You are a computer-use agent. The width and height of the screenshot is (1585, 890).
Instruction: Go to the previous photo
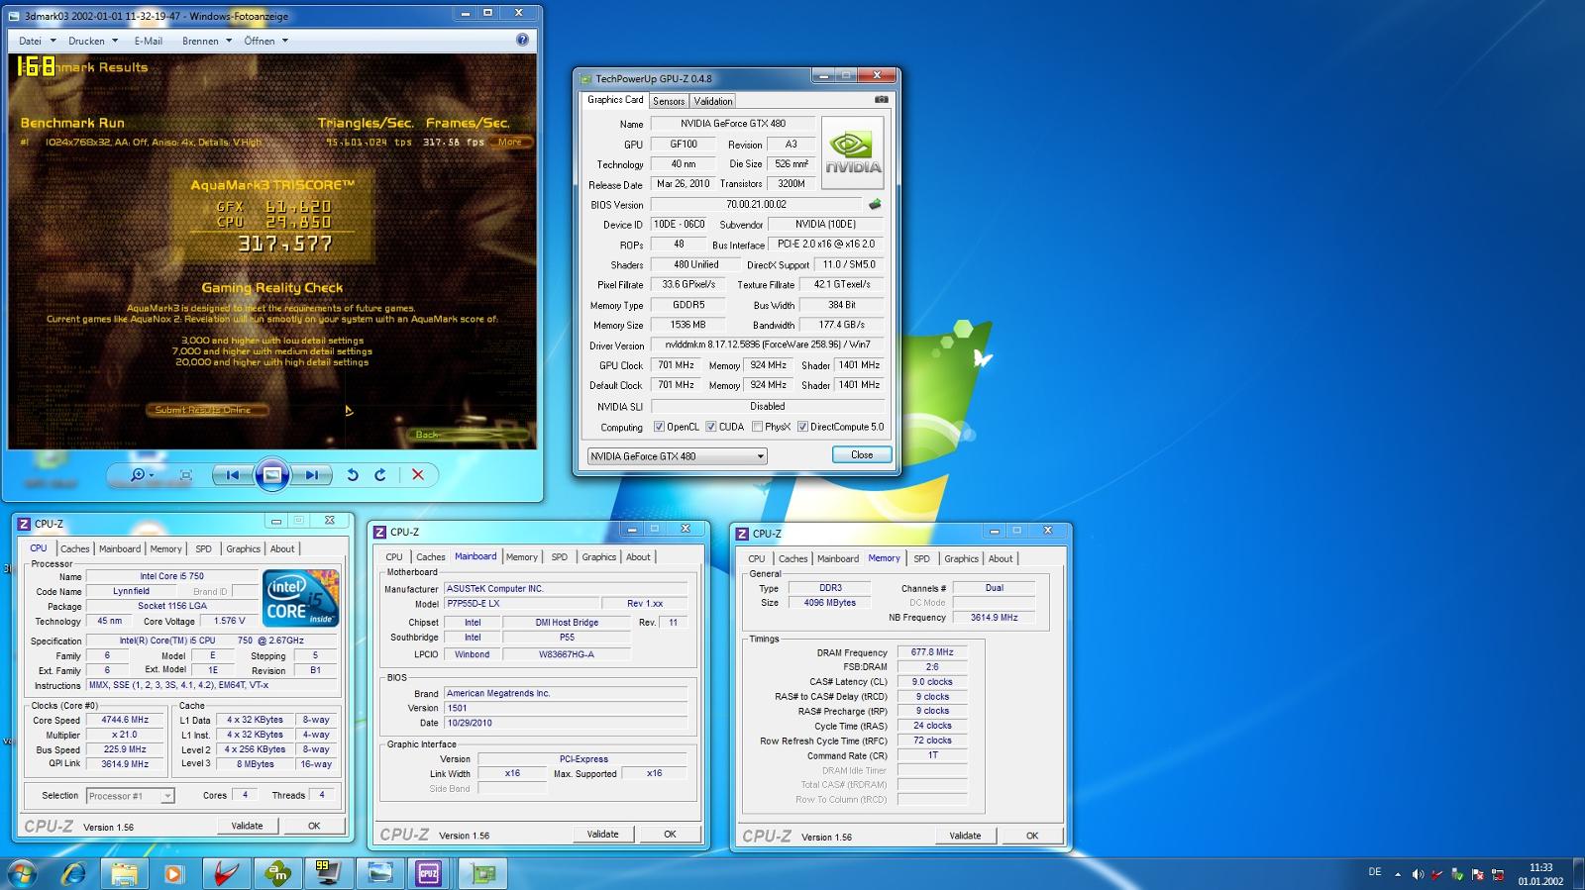click(232, 475)
